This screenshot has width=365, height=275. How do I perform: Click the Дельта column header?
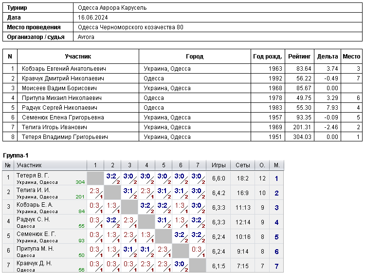click(328, 57)
